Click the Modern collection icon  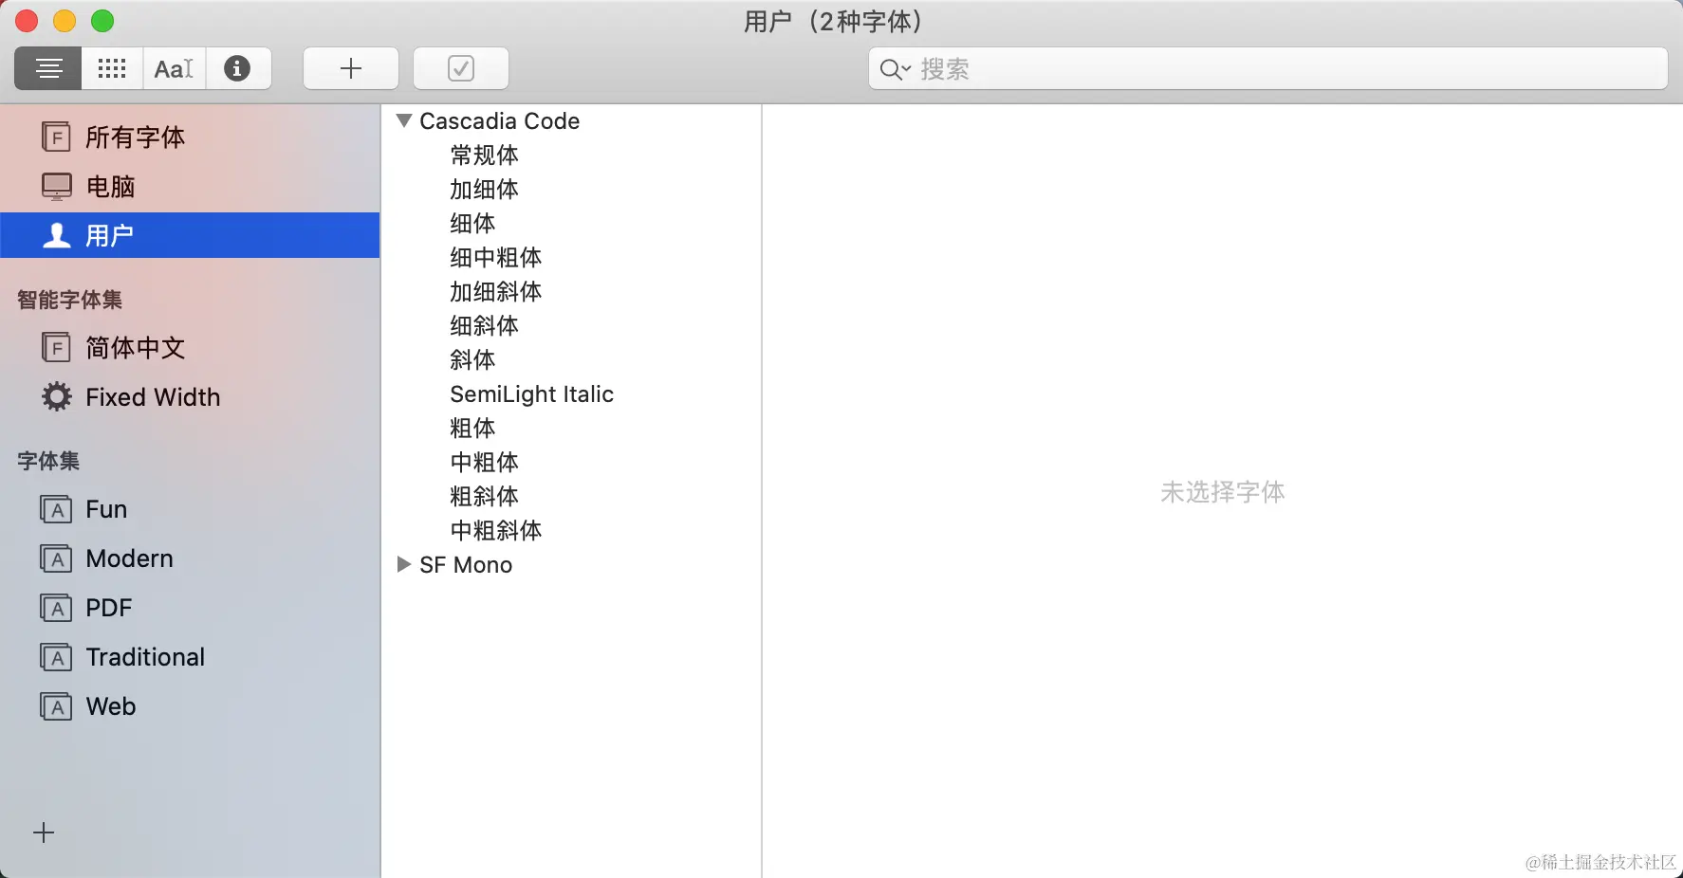[x=56, y=558]
